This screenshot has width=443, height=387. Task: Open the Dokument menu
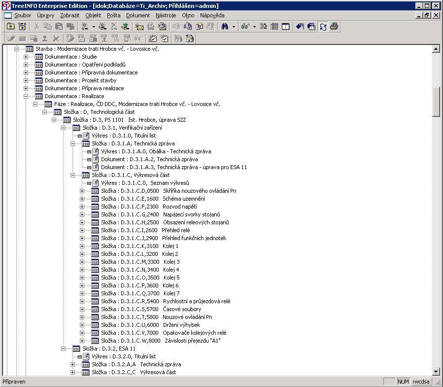(138, 15)
